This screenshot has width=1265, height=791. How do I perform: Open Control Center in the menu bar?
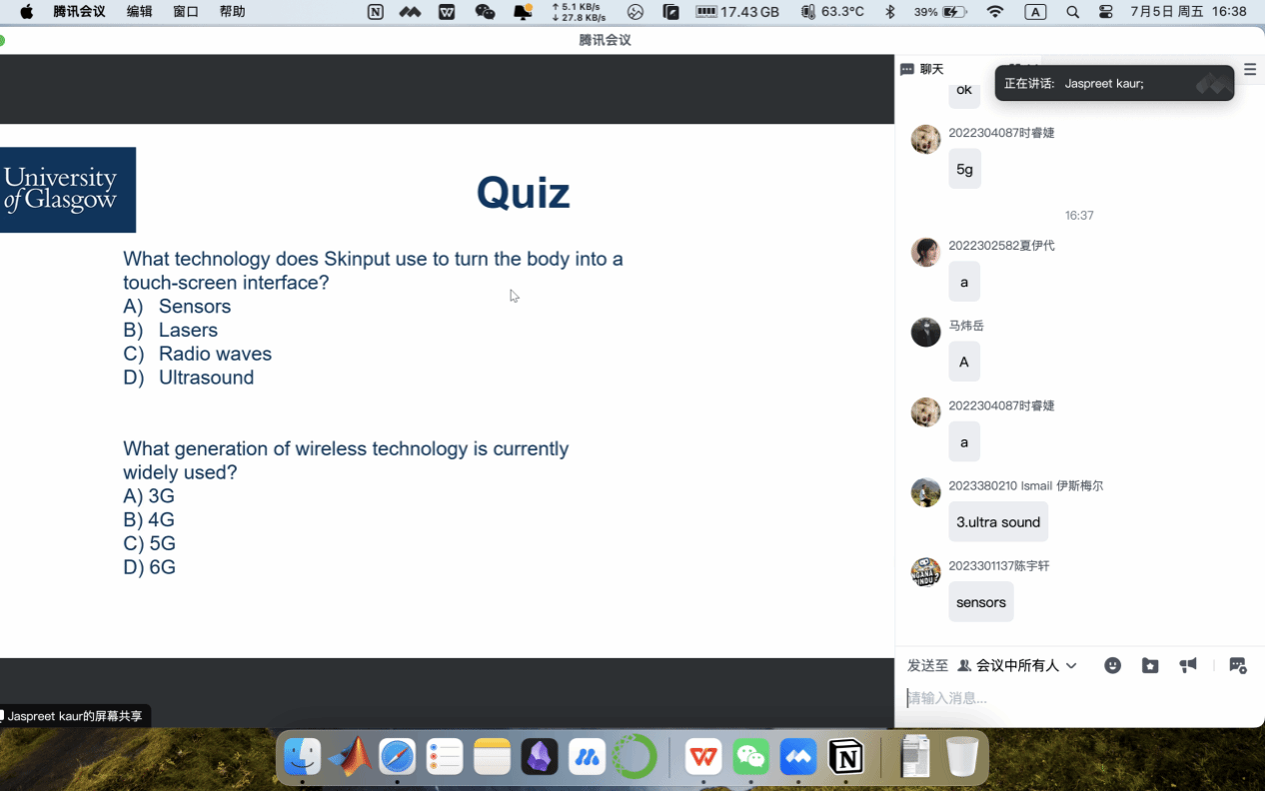tap(1105, 12)
